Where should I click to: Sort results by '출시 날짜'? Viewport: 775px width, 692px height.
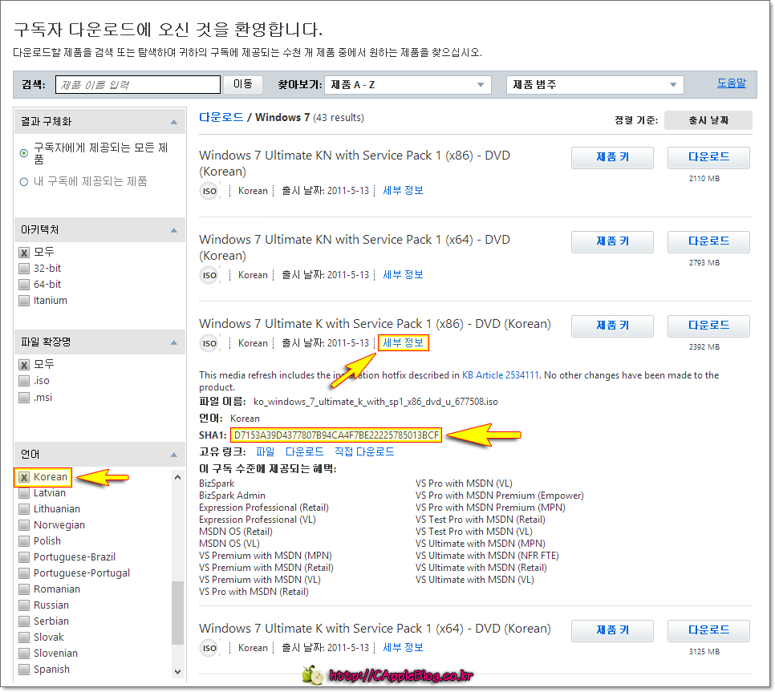tap(708, 120)
